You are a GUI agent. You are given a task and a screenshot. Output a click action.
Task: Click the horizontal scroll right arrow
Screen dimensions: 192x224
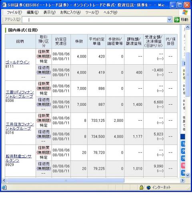[x=182, y=180]
